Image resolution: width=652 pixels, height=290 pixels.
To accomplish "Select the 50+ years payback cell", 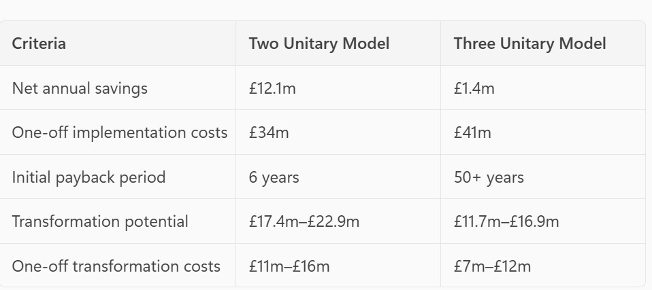I will (489, 177).
